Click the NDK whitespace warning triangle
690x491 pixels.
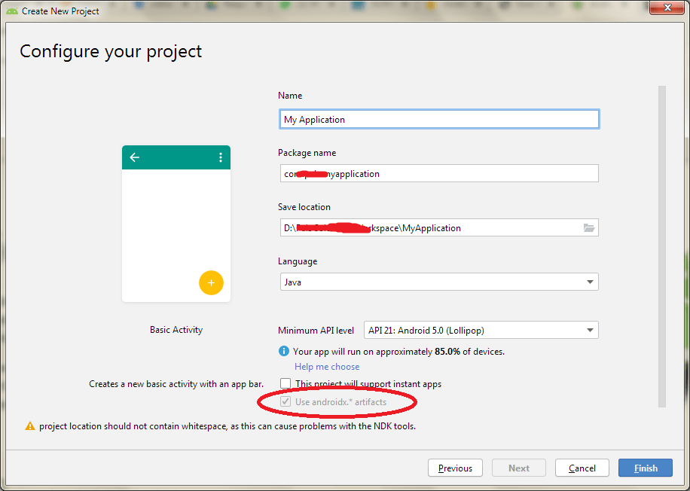(29, 425)
